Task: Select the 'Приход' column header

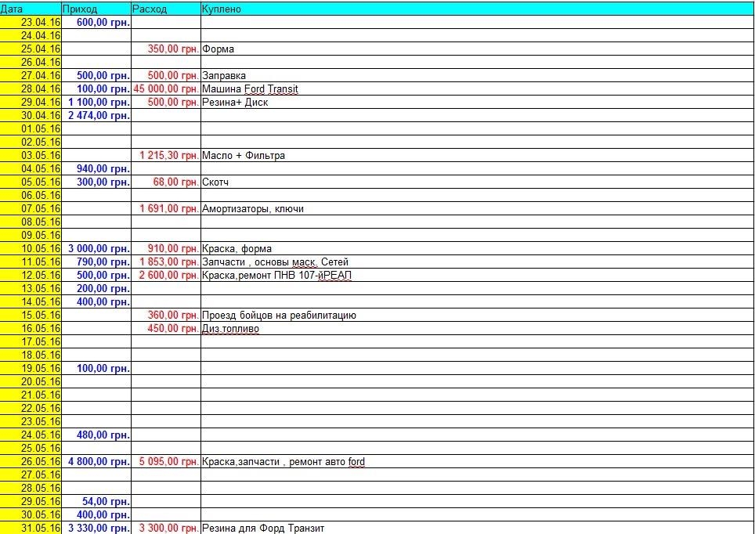Action: [96, 9]
